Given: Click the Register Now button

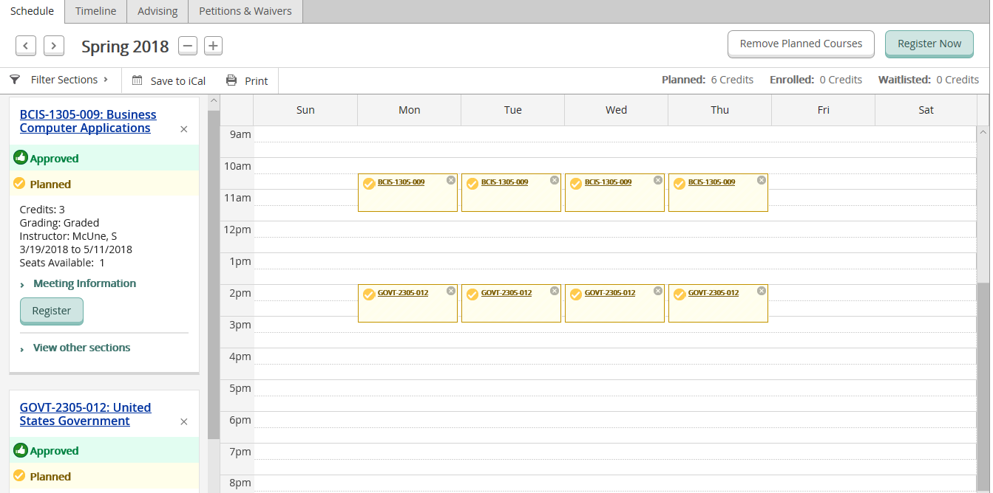Looking at the screenshot, I should click(929, 44).
